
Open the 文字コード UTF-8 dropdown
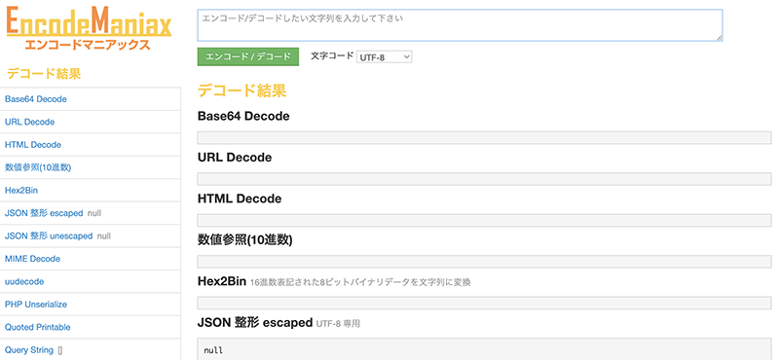(x=384, y=57)
